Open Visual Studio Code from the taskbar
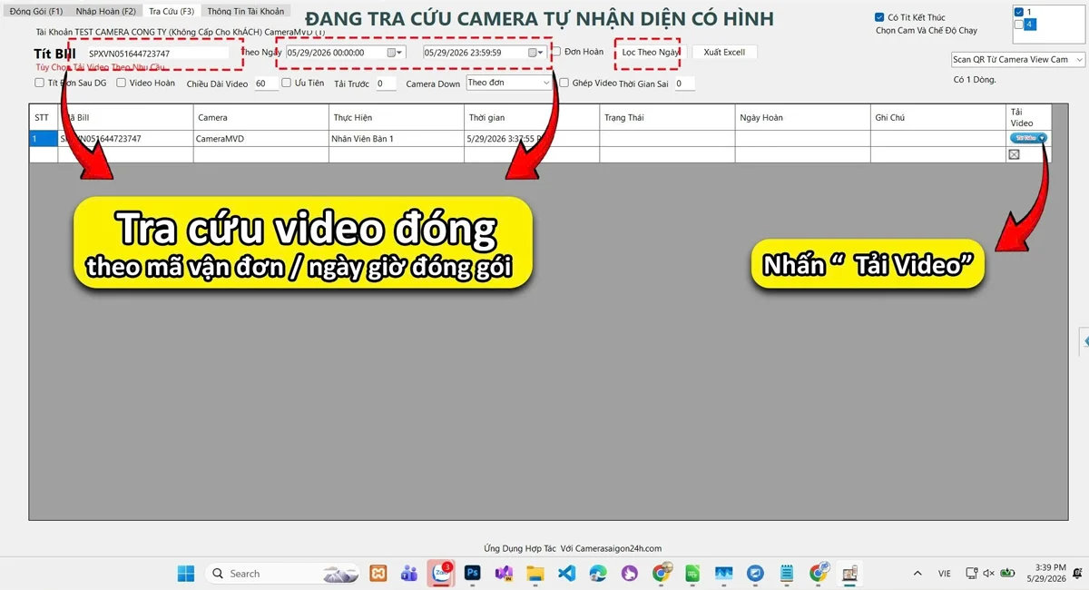Image resolution: width=1089 pixels, height=590 pixels. pyautogui.click(x=566, y=574)
